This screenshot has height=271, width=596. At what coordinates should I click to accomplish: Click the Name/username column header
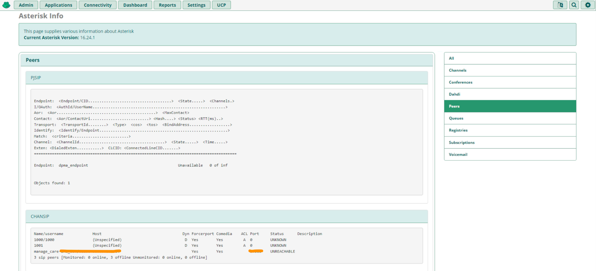(48, 234)
